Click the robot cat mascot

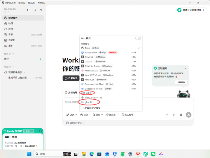(184, 94)
